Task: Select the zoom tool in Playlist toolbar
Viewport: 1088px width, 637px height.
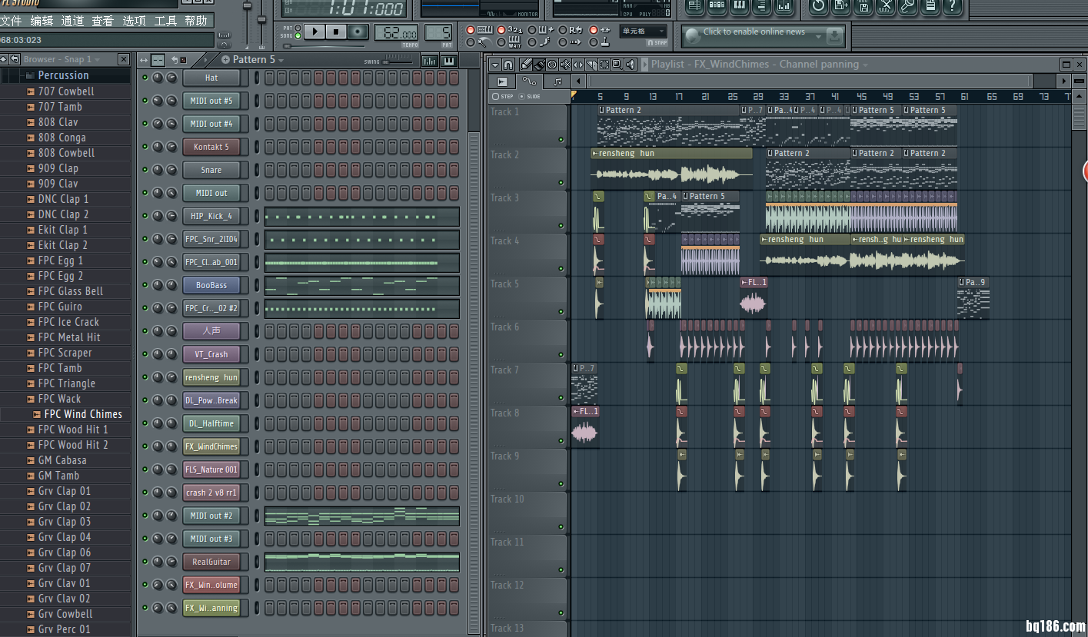Action: 617,64
